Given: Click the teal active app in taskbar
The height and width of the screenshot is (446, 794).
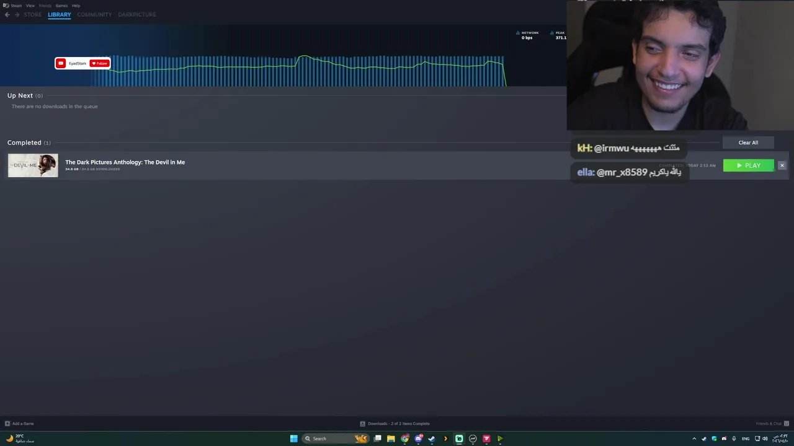Looking at the screenshot, I should tap(459, 439).
